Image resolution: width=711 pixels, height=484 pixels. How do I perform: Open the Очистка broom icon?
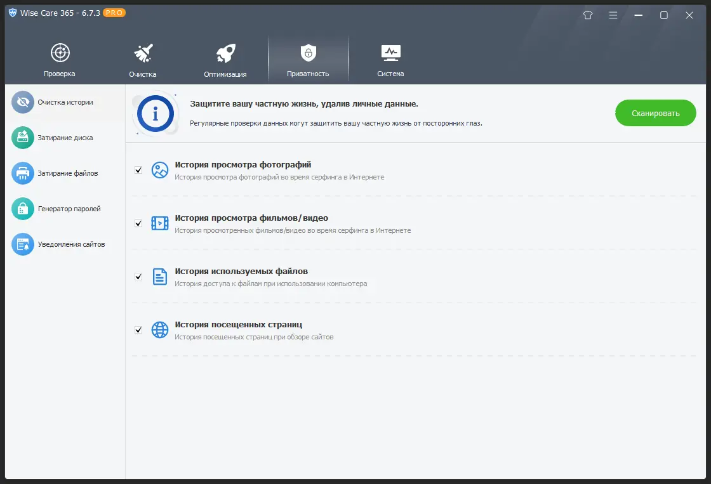pos(143,53)
